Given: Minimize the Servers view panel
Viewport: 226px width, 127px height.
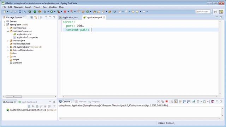Looking at the screenshot, I should [50, 102].
